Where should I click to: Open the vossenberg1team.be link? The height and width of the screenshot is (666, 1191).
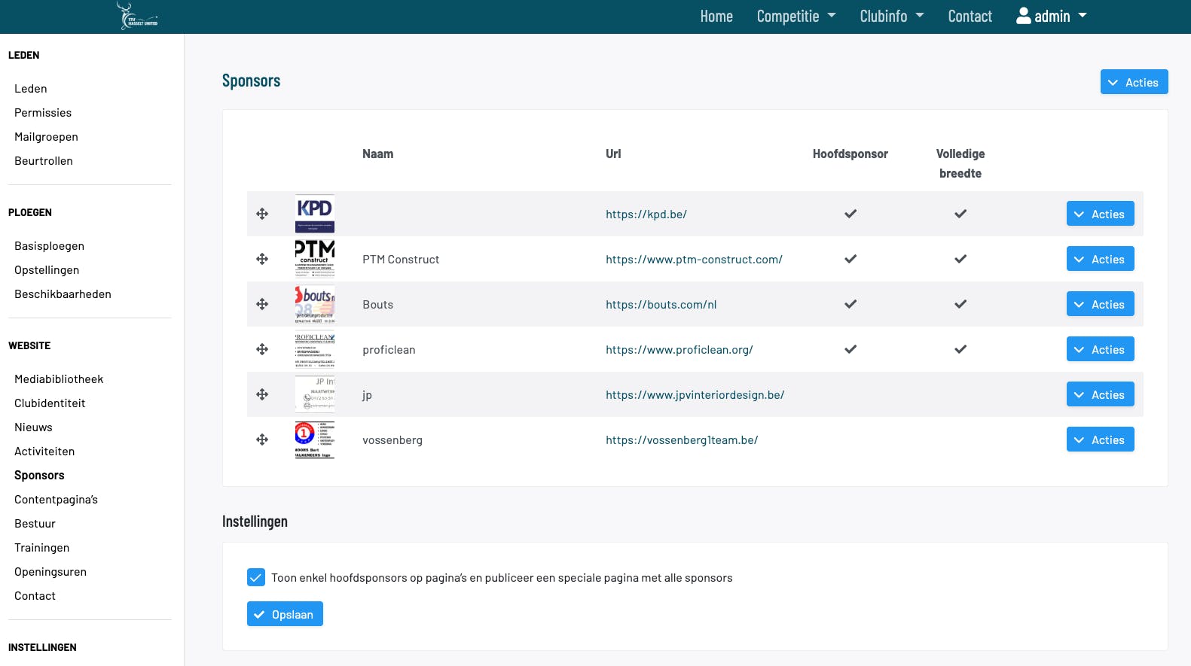[682, 440]
